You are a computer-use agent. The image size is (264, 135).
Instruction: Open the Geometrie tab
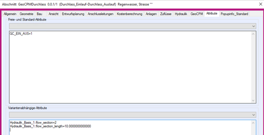[x=26, y=14]
